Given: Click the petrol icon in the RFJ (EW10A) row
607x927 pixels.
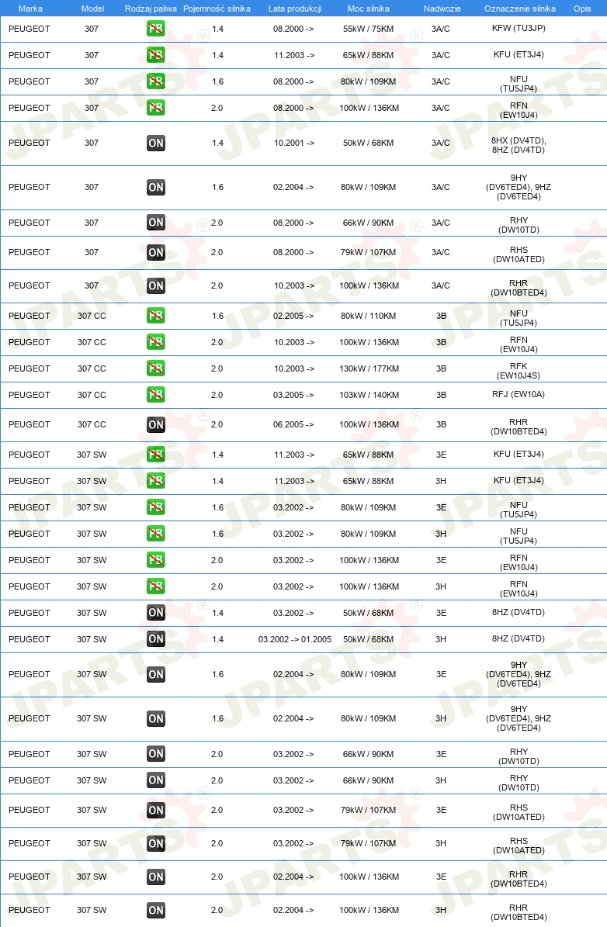Looking at the screenshot, I should [155, 395].
